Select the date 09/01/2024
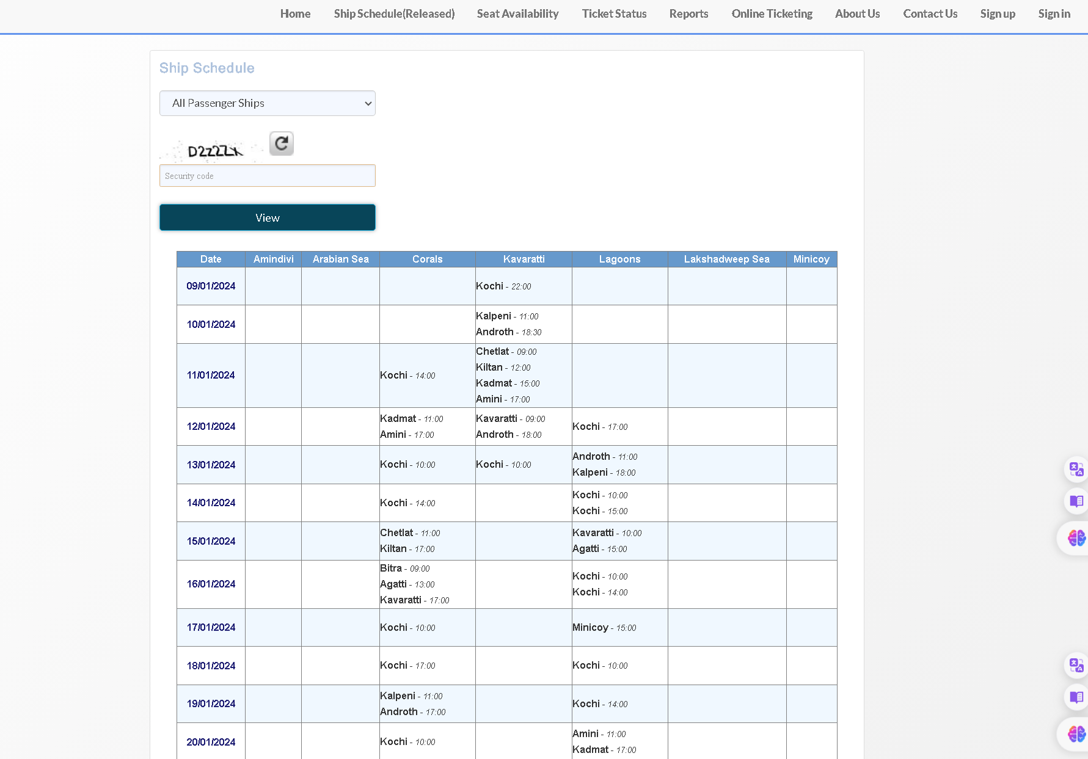1088x759 pixels. click(211, 286)
